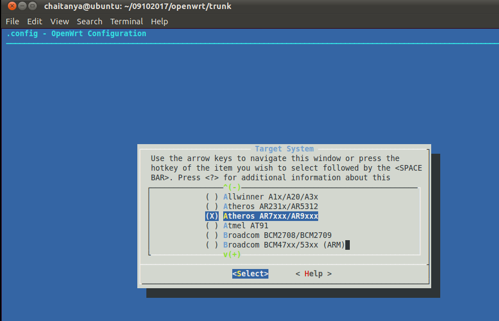Maximize the terminal window
Screen dimensions: 499x321
pos(32,6)
